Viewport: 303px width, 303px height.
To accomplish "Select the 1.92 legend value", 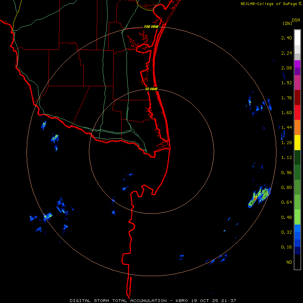I will (287, 83).
